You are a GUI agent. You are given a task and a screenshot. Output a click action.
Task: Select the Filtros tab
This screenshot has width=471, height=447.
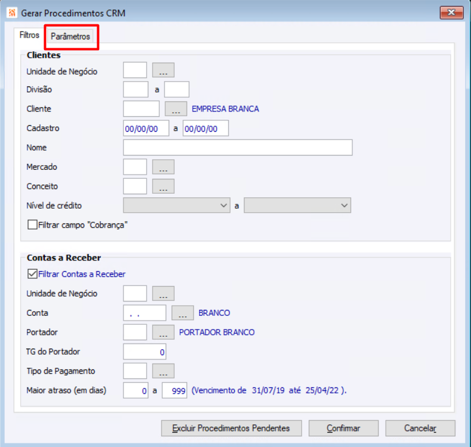tap(29, 35)
